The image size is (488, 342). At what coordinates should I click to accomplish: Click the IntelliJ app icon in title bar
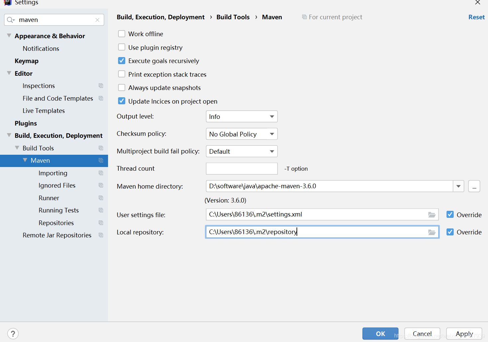[x=7, y=3]
